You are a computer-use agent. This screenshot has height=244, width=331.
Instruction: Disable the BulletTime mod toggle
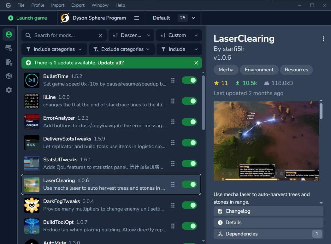tap(189, 80)
